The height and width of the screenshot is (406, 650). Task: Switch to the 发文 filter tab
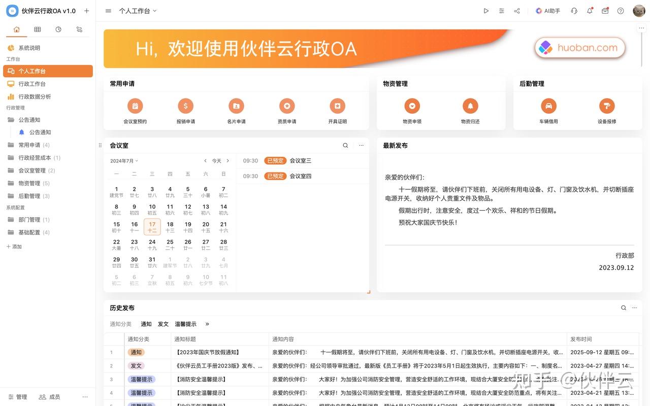click(x=162, y=324)
